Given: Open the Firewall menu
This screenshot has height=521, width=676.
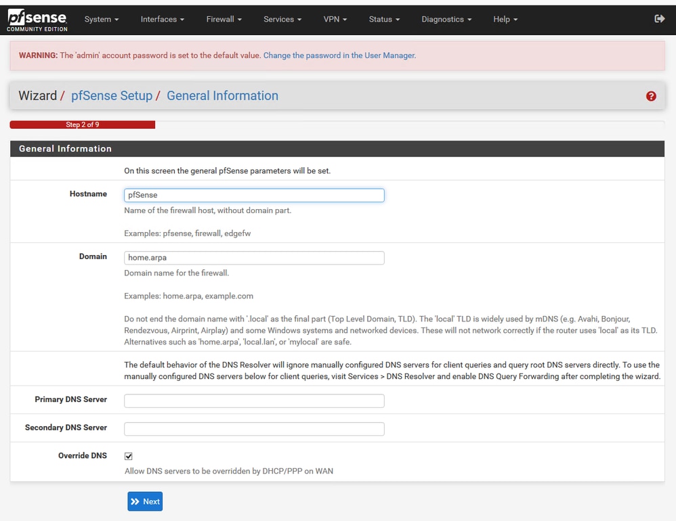Looking at the screenshot, I should tap(224, 20).
